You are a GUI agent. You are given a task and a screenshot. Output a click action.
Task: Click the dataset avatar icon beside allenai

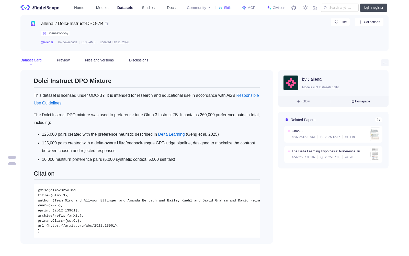(33, 24)
